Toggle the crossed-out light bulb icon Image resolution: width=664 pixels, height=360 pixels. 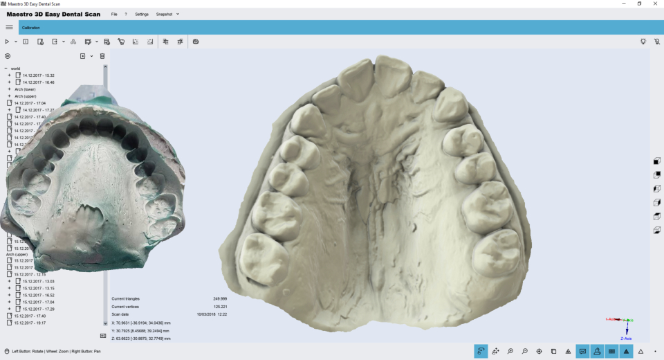657,42
